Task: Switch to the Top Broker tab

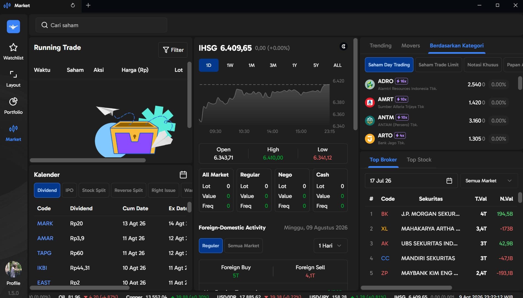Action: pos(383,160)
